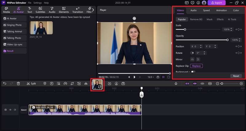Image resolution: width=246 pixels, height=131 pixels.
Task: Open the download center icon in title bar
Action: pyautogui.click(x=198, y=3)
